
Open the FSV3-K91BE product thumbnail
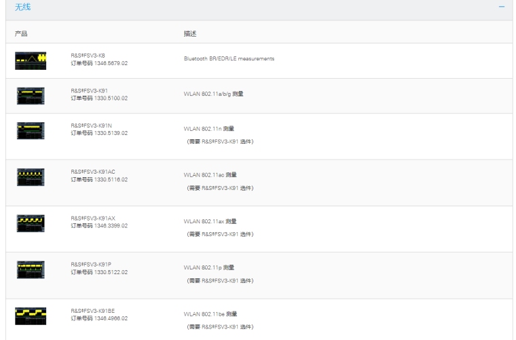(x=30, y=315)
